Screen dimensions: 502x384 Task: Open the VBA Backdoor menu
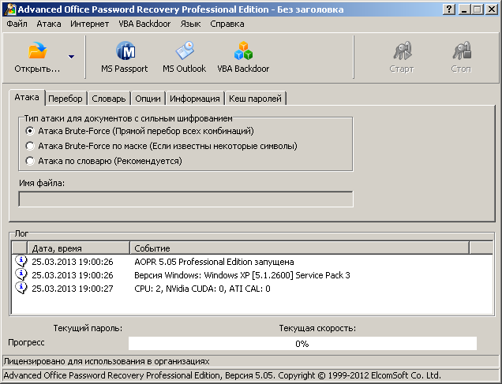tap(144, 24)
